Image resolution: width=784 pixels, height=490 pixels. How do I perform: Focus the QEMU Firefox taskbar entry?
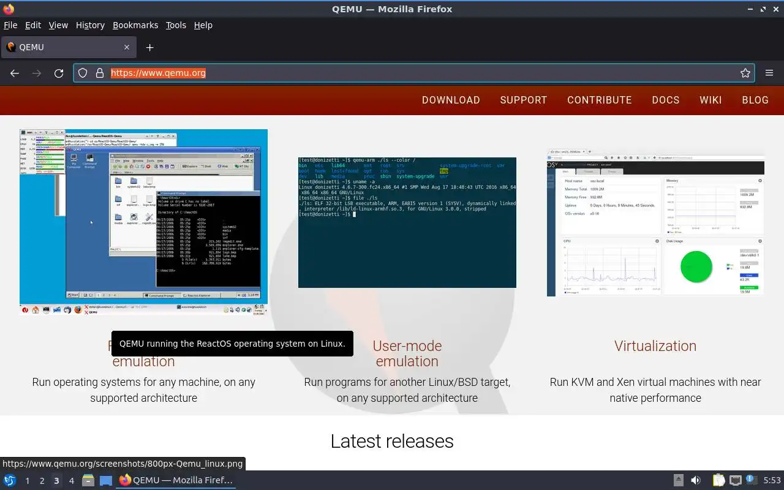[176, 480]
